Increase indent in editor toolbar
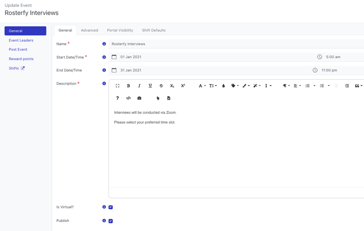Image resolution: width=364 pixels, height=231 pixels. coord(347,86)
